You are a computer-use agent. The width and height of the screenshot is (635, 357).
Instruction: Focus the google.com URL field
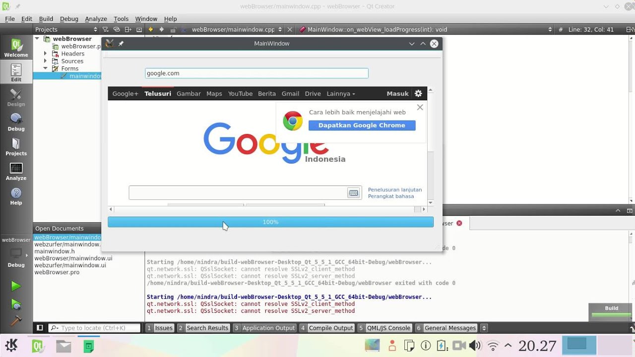pos(256,73)
